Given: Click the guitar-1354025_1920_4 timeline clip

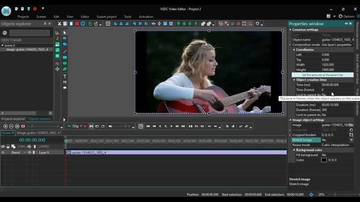Looking at the screenshot, I should [x=176, y=153].
